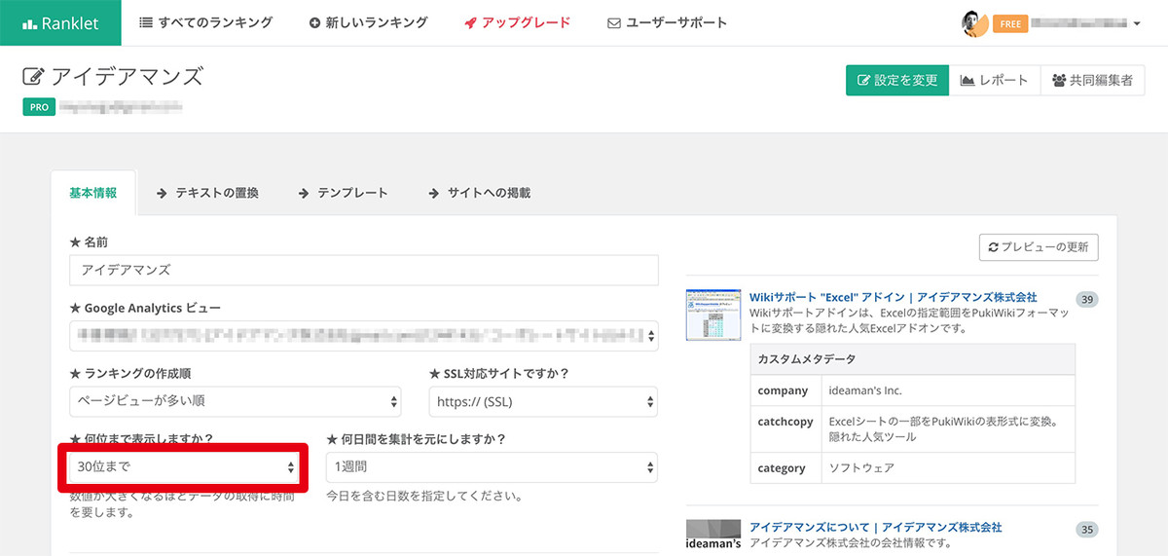Open the 30位まで dropdown
This screenshot has width=1168, height=556.
185,467
